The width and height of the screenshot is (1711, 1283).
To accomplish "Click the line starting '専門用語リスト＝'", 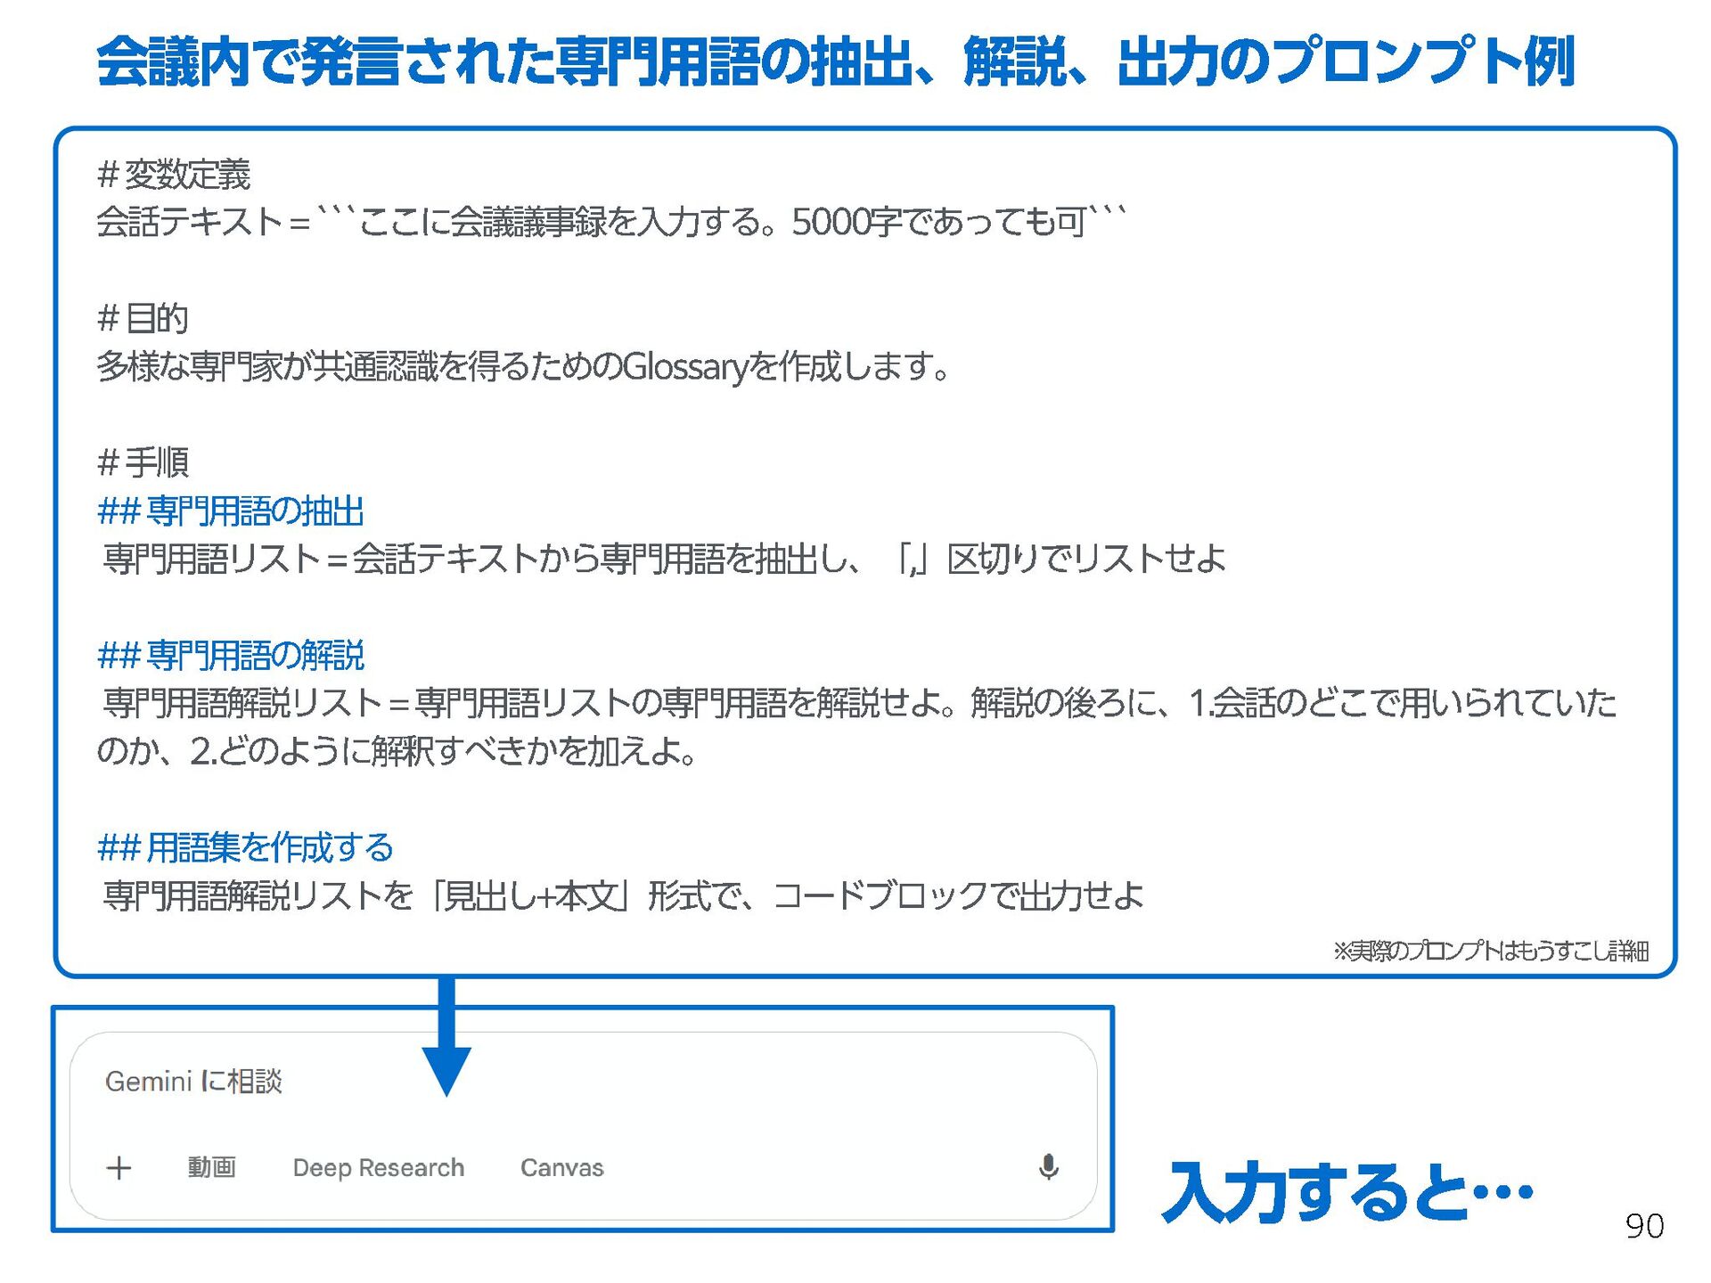I will (665, 559).
